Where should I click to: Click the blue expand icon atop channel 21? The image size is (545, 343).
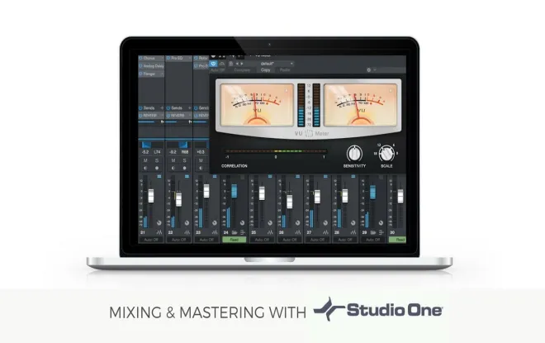tap(159, 177)
